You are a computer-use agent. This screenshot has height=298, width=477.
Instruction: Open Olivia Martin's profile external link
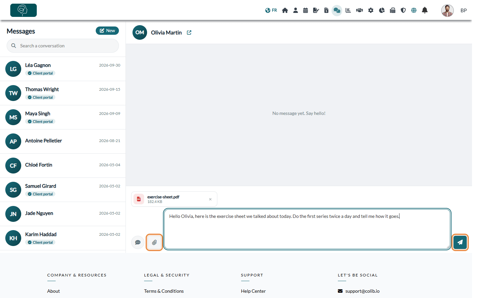pos(189,32)
